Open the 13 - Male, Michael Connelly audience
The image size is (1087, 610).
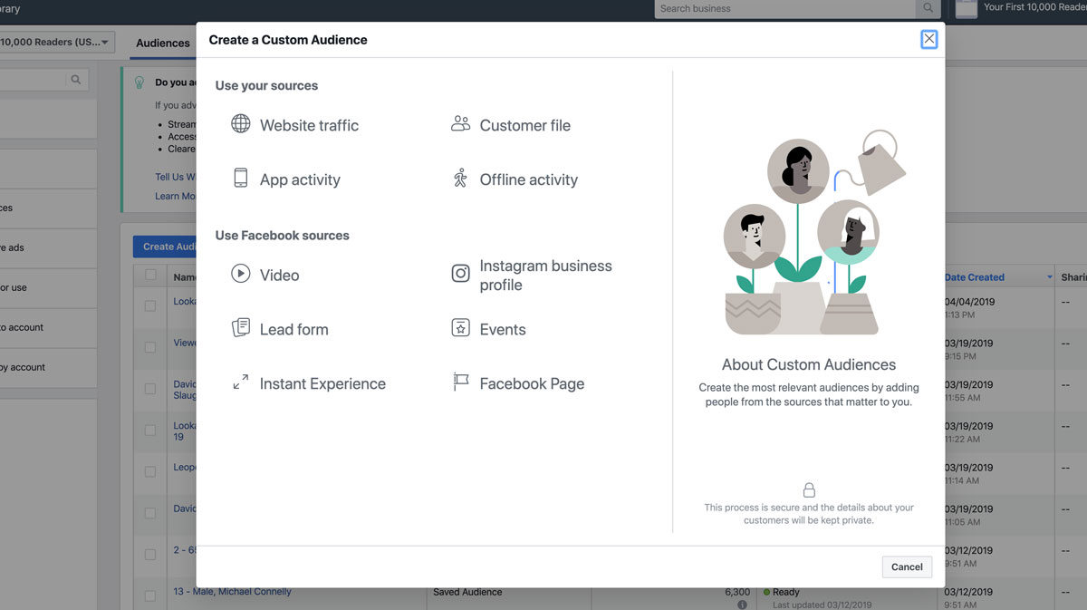[x=233, y=592]
